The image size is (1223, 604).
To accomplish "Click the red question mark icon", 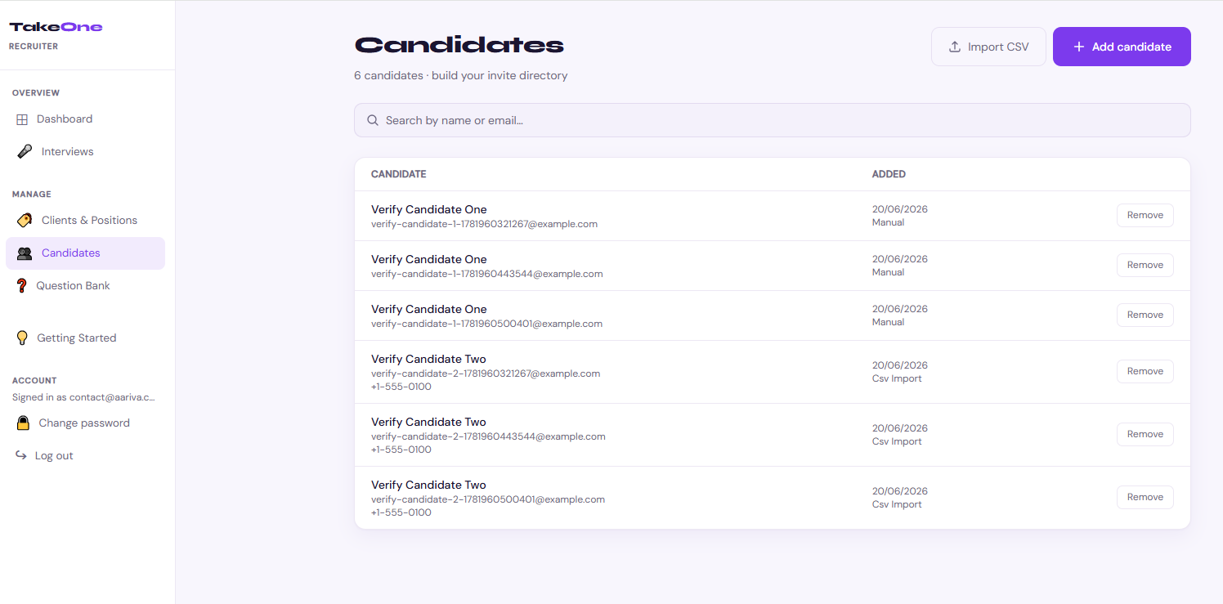I will point(22,286).
